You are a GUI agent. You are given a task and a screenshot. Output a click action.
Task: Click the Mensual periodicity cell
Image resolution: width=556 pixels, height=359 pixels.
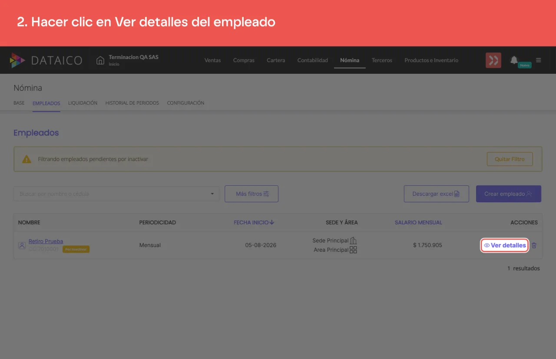(x=150, y=245)
